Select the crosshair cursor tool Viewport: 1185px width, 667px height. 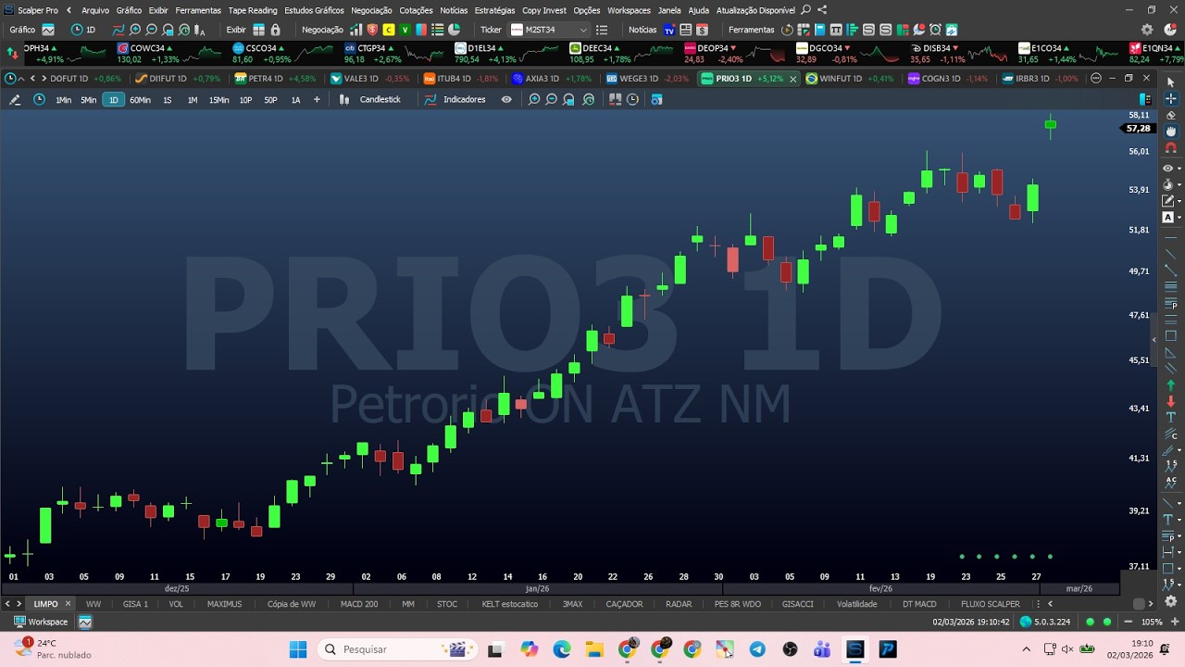pyautogui.click(x=1170, y=98)
